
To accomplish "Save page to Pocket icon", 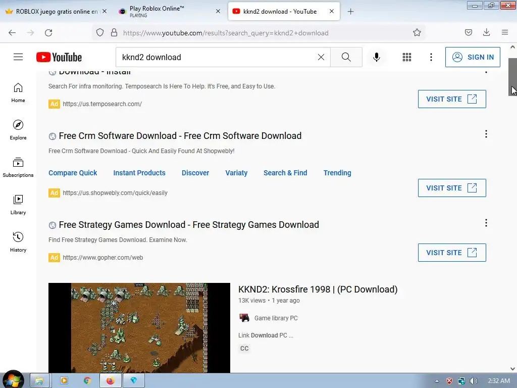I will click(x=469, y=32).
